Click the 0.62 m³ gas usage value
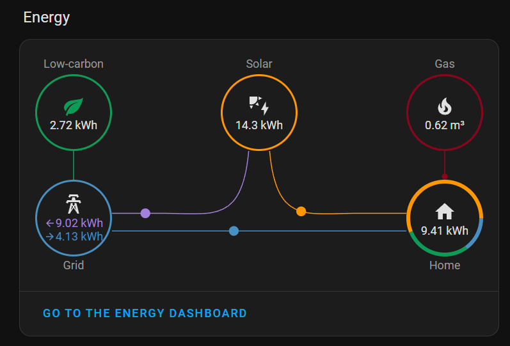Screen dimensions: 510x346 click(x=444, y=125)
